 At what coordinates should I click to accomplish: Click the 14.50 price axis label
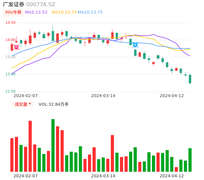point(10,23)
